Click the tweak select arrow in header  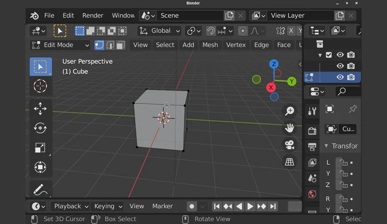click(x=60, y=31)
